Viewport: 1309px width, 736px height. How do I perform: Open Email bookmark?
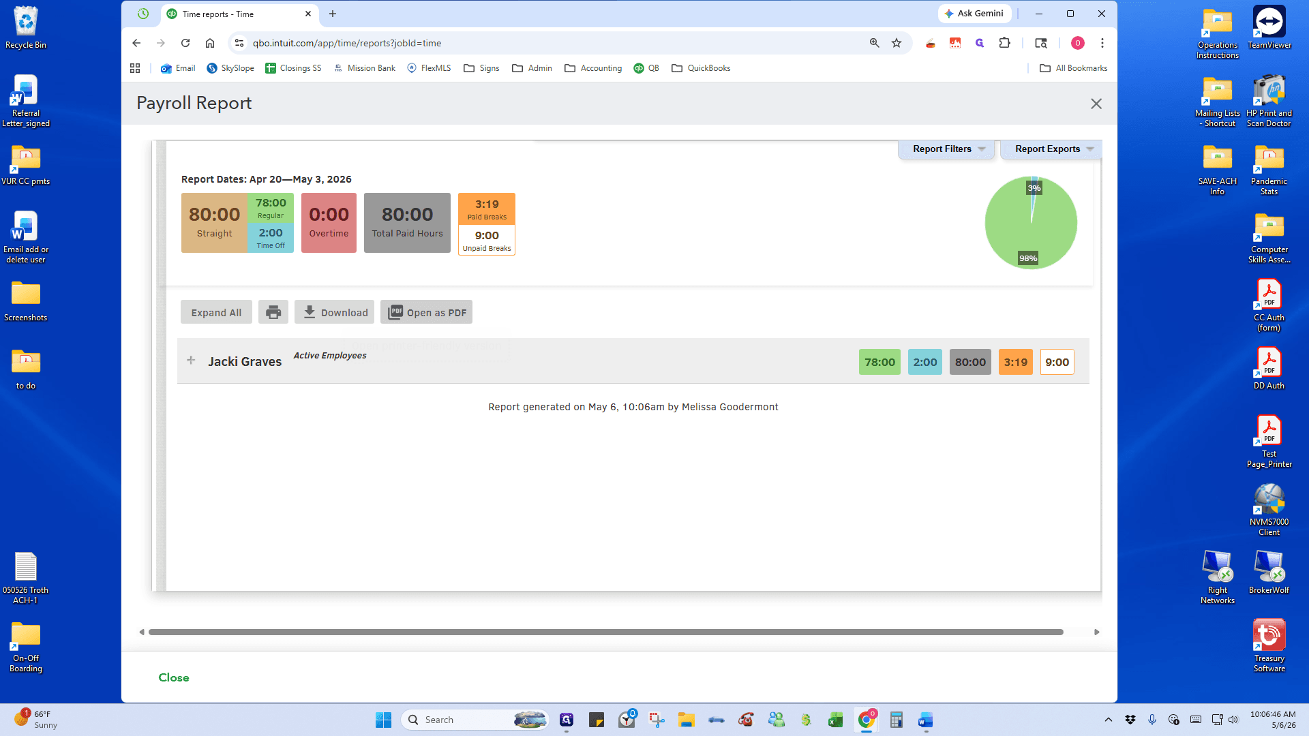pyautogui.click(x=178, y=68)
